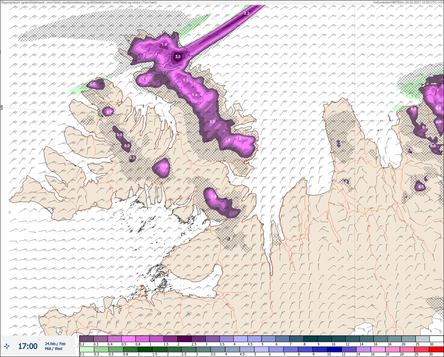The width and height of the screenshot is (444, 357).
Task: Select the darkest purple swatch labeled 2
Action: click(x=184, y=339)
